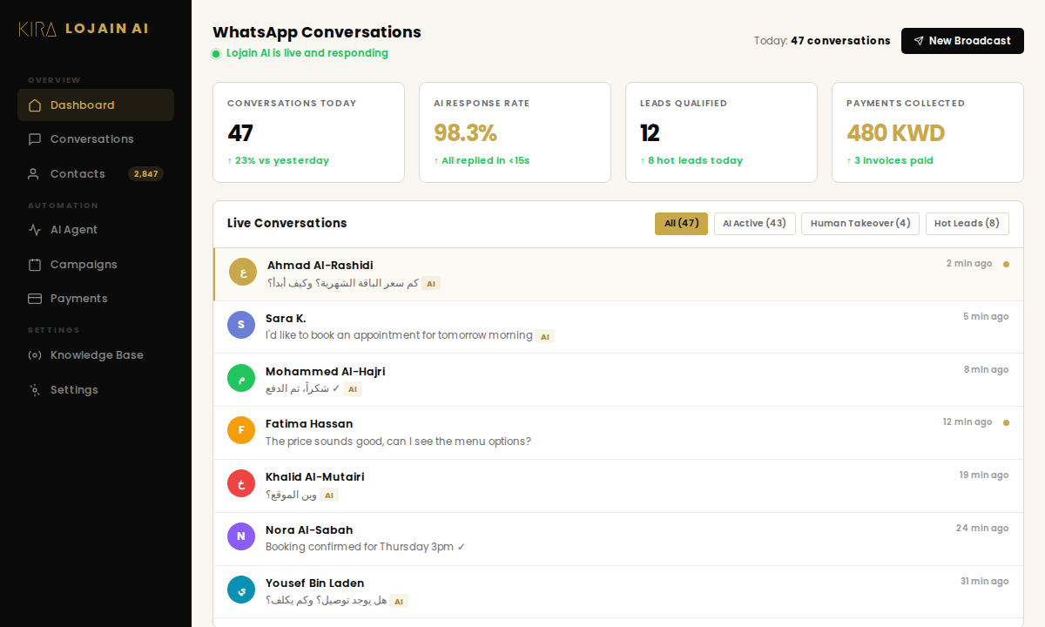
Task: Toggle the Human Takeover (4) filter
Action: pos(860,223)
